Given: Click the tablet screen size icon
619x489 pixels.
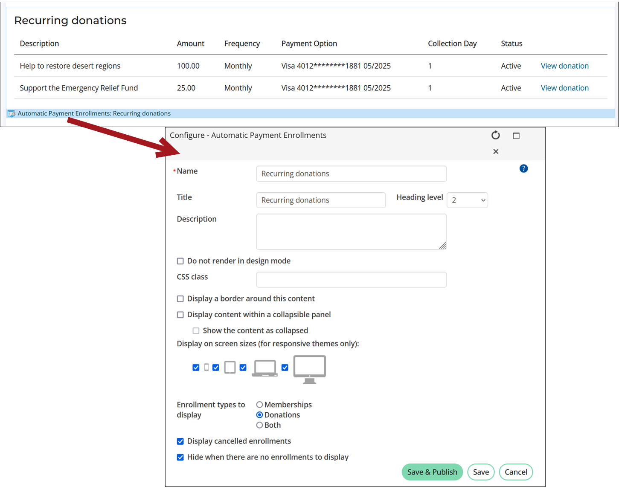Looking at the screenshot, I should pos(230,367).
